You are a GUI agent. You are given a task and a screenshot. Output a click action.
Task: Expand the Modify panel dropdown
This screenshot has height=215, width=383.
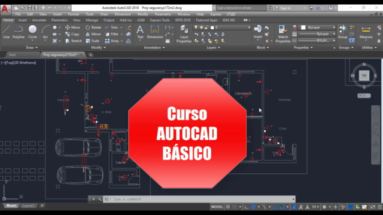pos(98,48)
